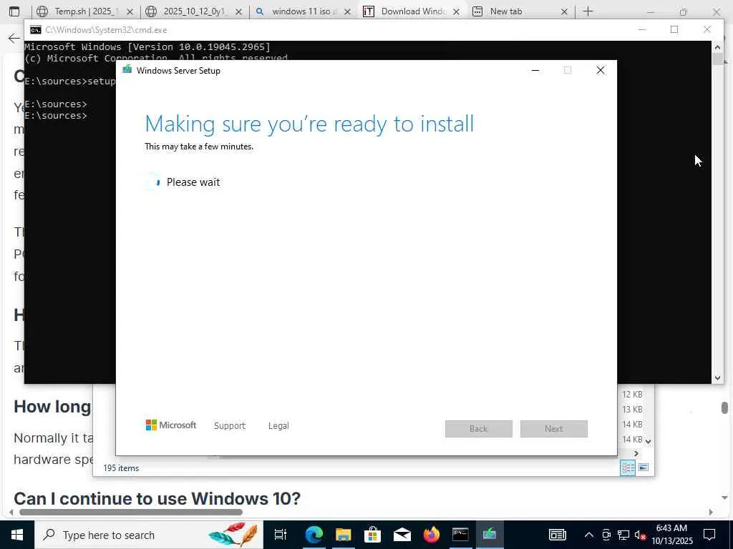Screen dimensions: 733x549
Task: Close the Windows Server Setup window
Action: 601,71
